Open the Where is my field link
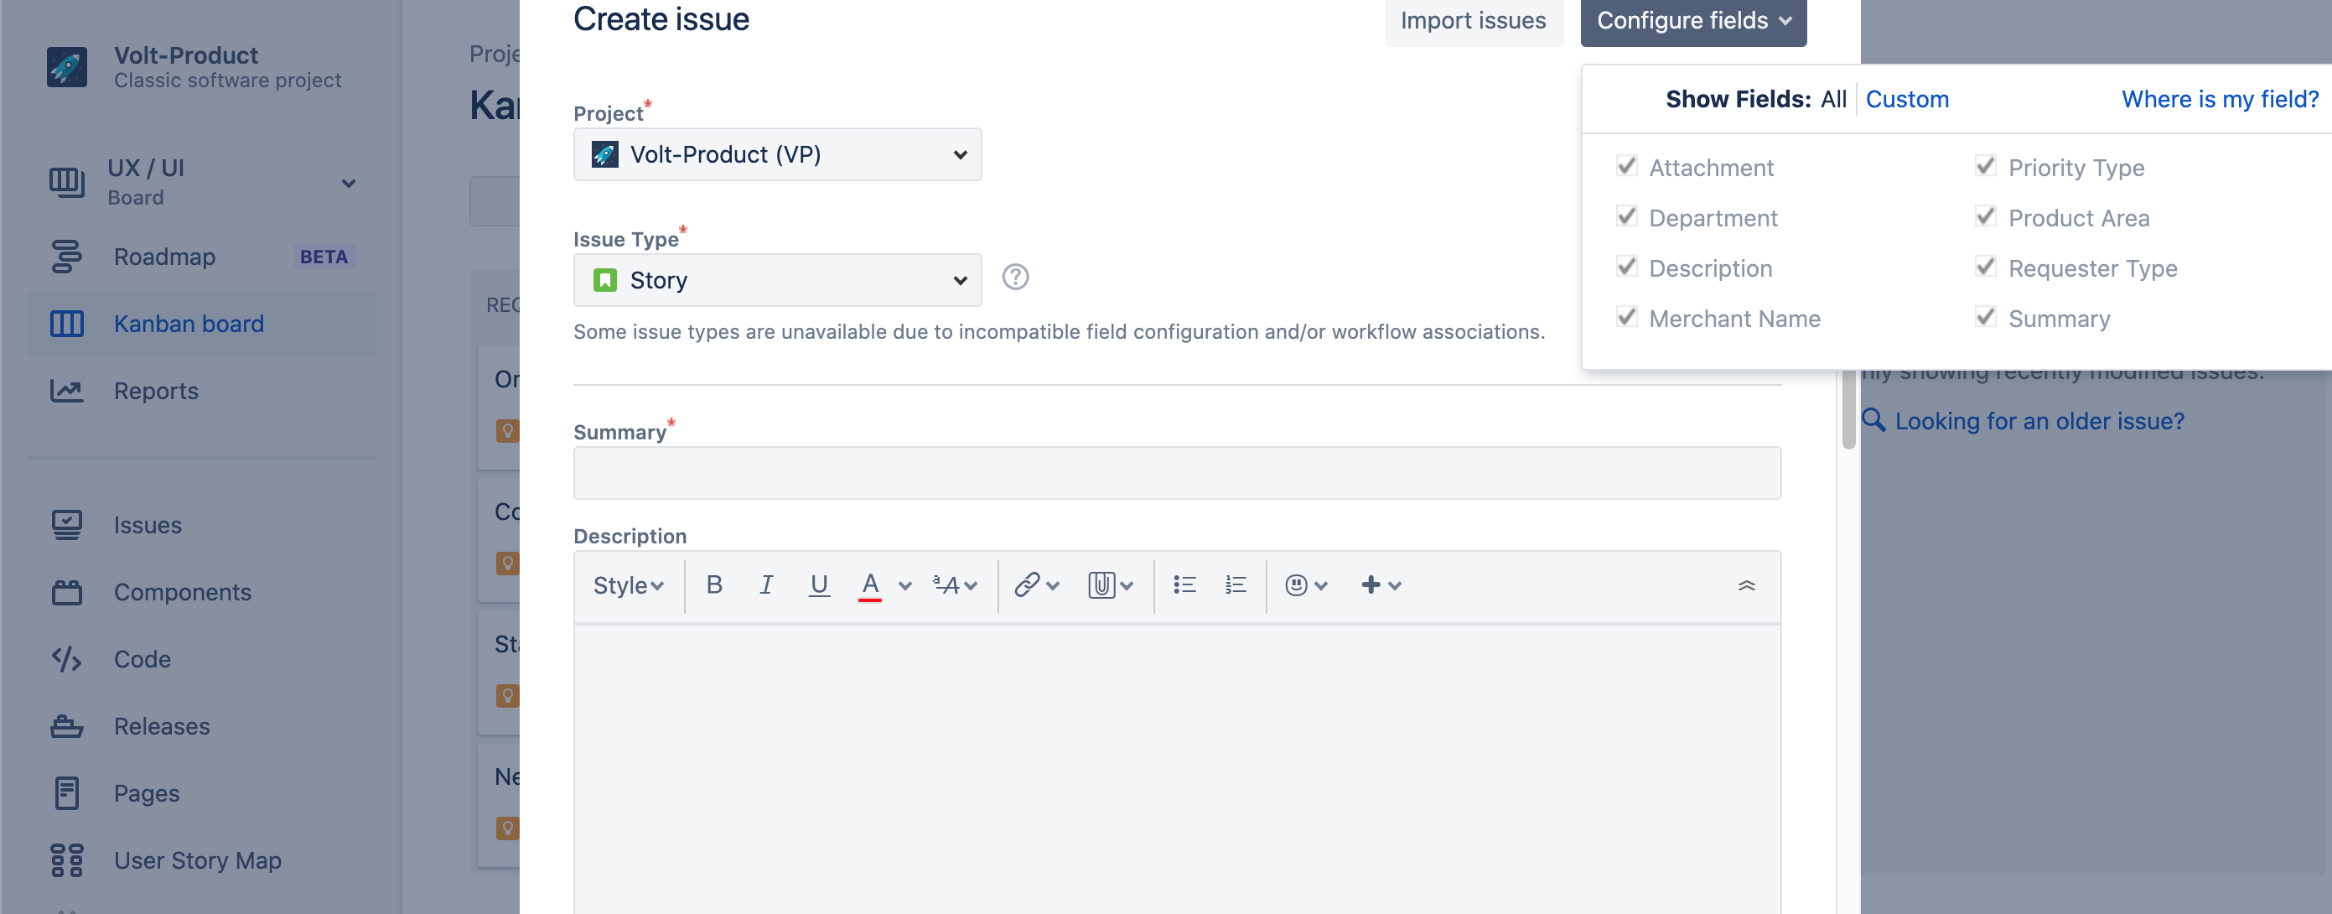Image resolution: width=2332 pixels, height=914 pixels. [2220, 99]
